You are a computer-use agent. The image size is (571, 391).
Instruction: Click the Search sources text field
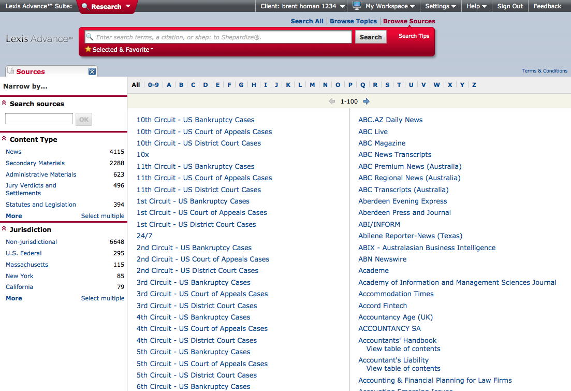(x=39, y=119)
